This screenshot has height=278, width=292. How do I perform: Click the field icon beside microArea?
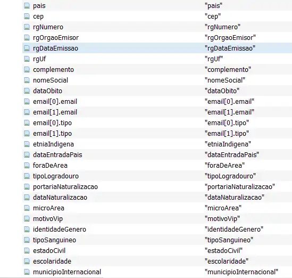tap(27, 208)
